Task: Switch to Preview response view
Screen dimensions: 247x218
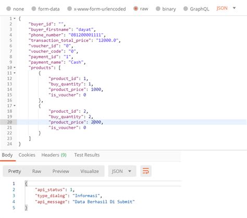Action: pos(61,171)
